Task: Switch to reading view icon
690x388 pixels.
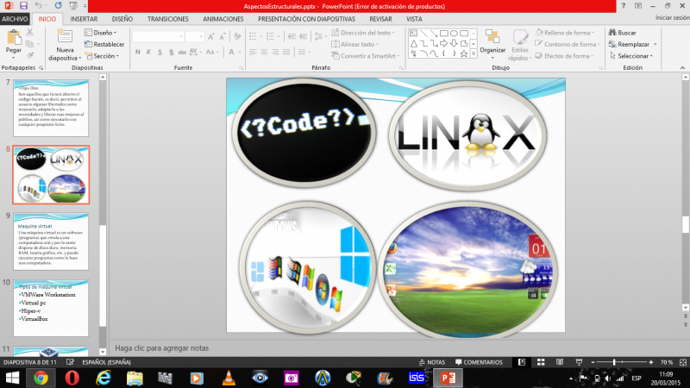Action: point(560,362)
